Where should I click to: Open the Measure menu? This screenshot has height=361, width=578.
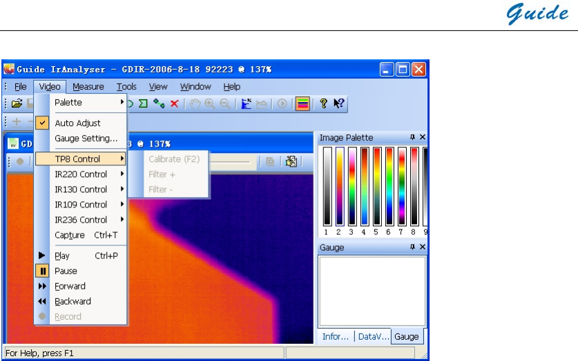tap(88, 87)
